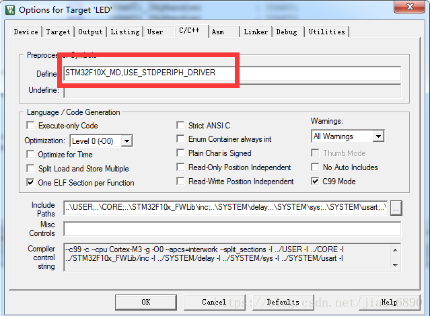430x316 pixels.
Task: Open the Debug tab
Action: [287, 32]
